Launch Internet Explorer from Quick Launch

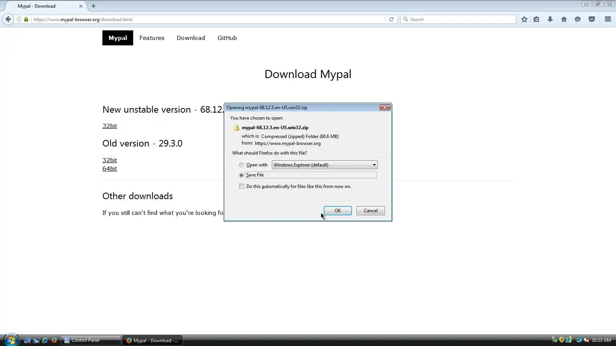point(45,340)
